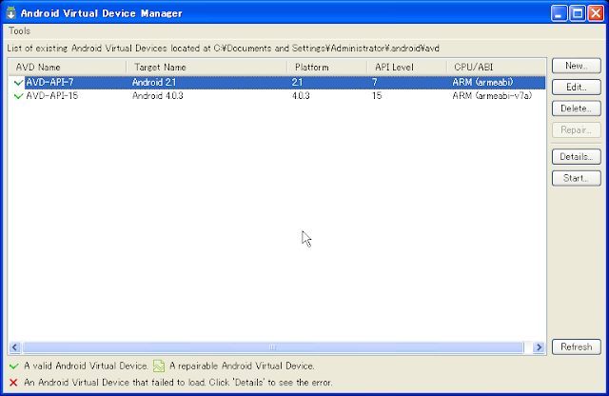Click the Android 2.1 target cell
609x396 pixels.
coord(154,83)
